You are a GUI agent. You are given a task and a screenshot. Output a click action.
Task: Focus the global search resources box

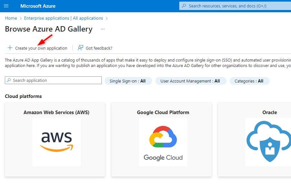pos(235,6)
